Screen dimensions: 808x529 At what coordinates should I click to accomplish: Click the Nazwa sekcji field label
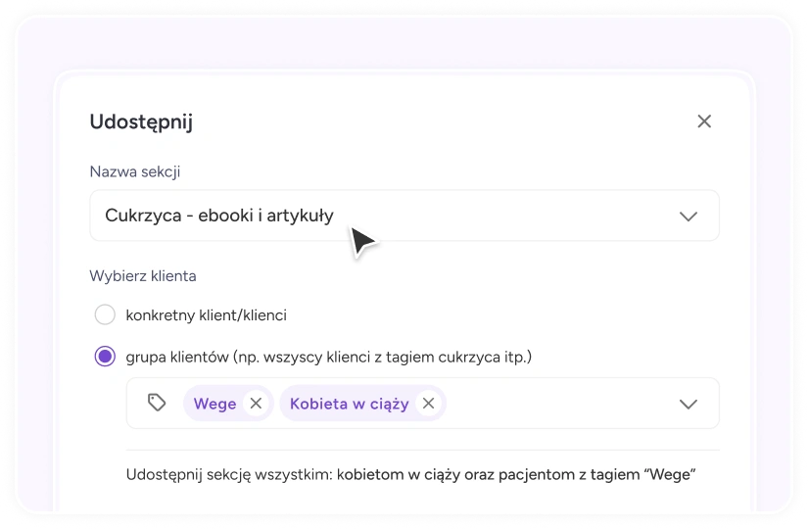135,171
